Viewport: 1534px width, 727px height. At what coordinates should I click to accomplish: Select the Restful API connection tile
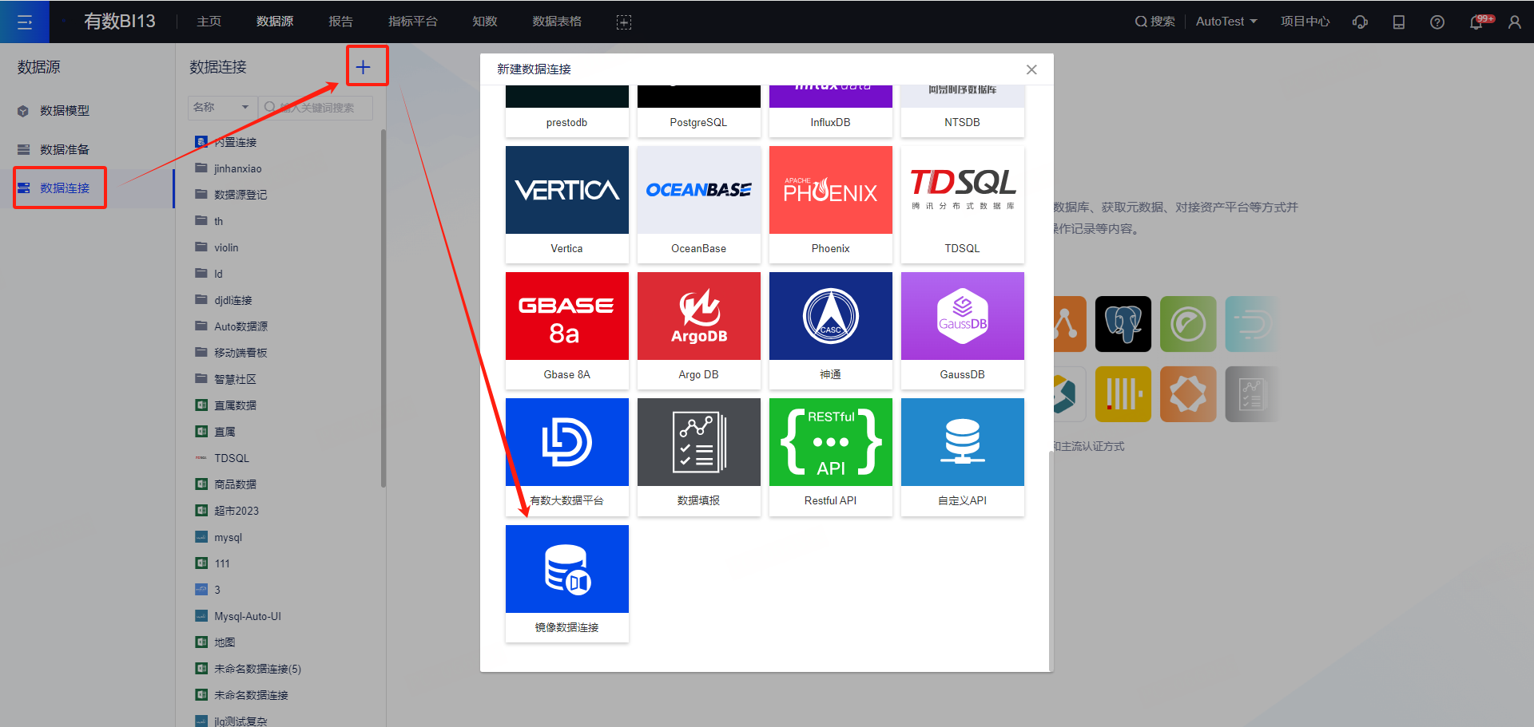tap(830, 456)
